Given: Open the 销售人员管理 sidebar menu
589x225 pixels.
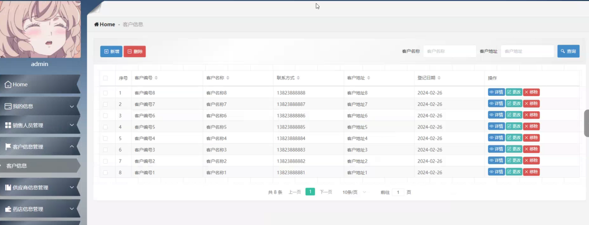Looking at the screenshot, I should click(x=40, y=125).
